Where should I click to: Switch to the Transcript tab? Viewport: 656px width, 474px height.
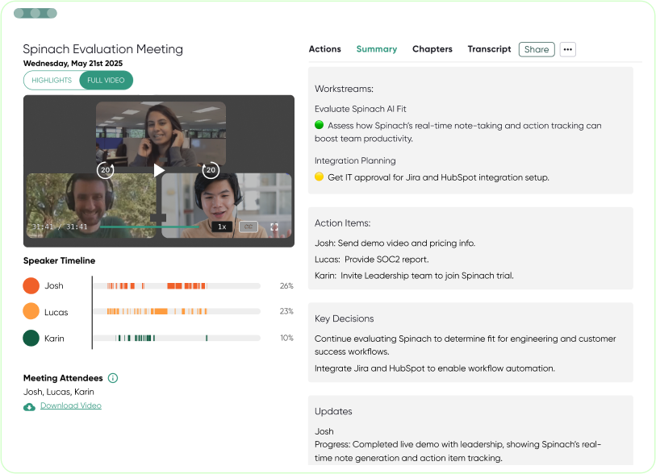point(489,49)
